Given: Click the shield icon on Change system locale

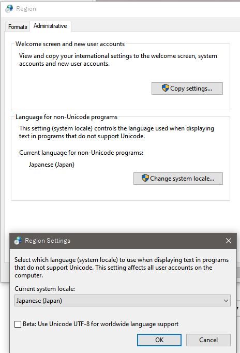Looking at the screenshot, I should click(x=145, y=178).
